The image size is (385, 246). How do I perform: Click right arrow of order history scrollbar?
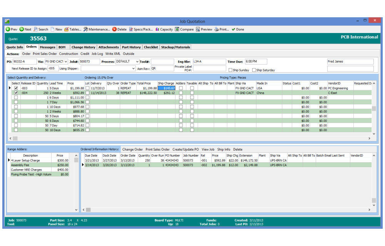click(369, 210)
